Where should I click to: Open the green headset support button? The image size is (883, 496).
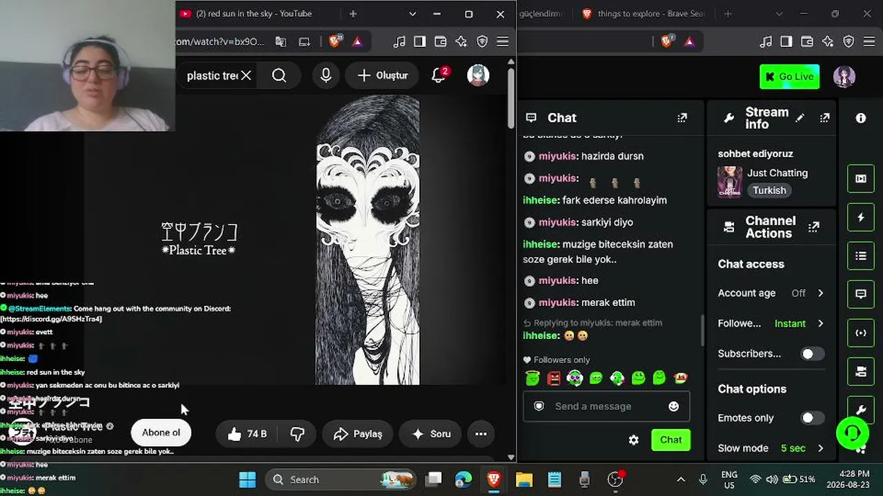[x=853, y=433]
